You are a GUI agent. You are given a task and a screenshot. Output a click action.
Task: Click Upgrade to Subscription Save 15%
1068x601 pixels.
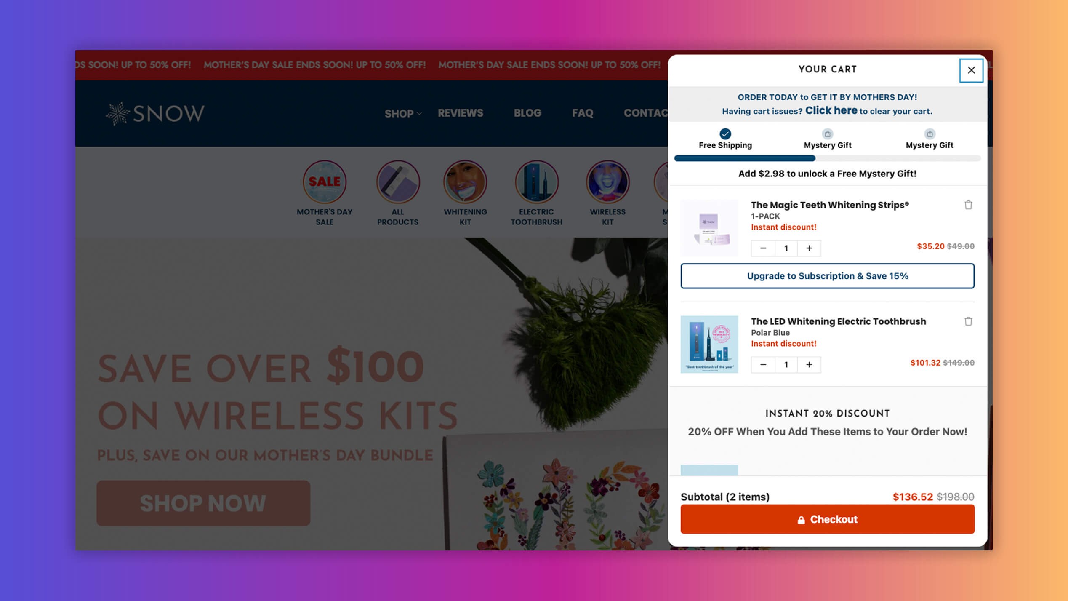click(827, 275)
